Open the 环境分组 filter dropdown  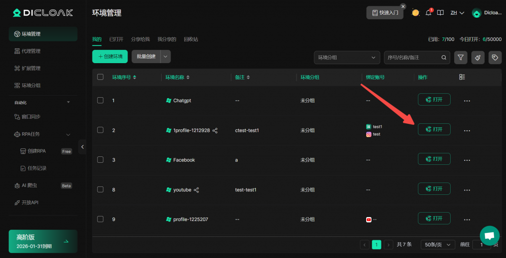click(x=347, y=58)
